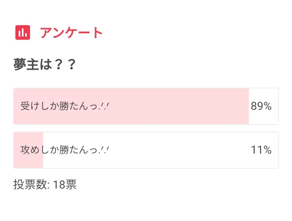The height and width of the screenshot is (221, 292).
Task: Vote for the 受けしか勝たんっ option
Action: click(x=65, y=106)
